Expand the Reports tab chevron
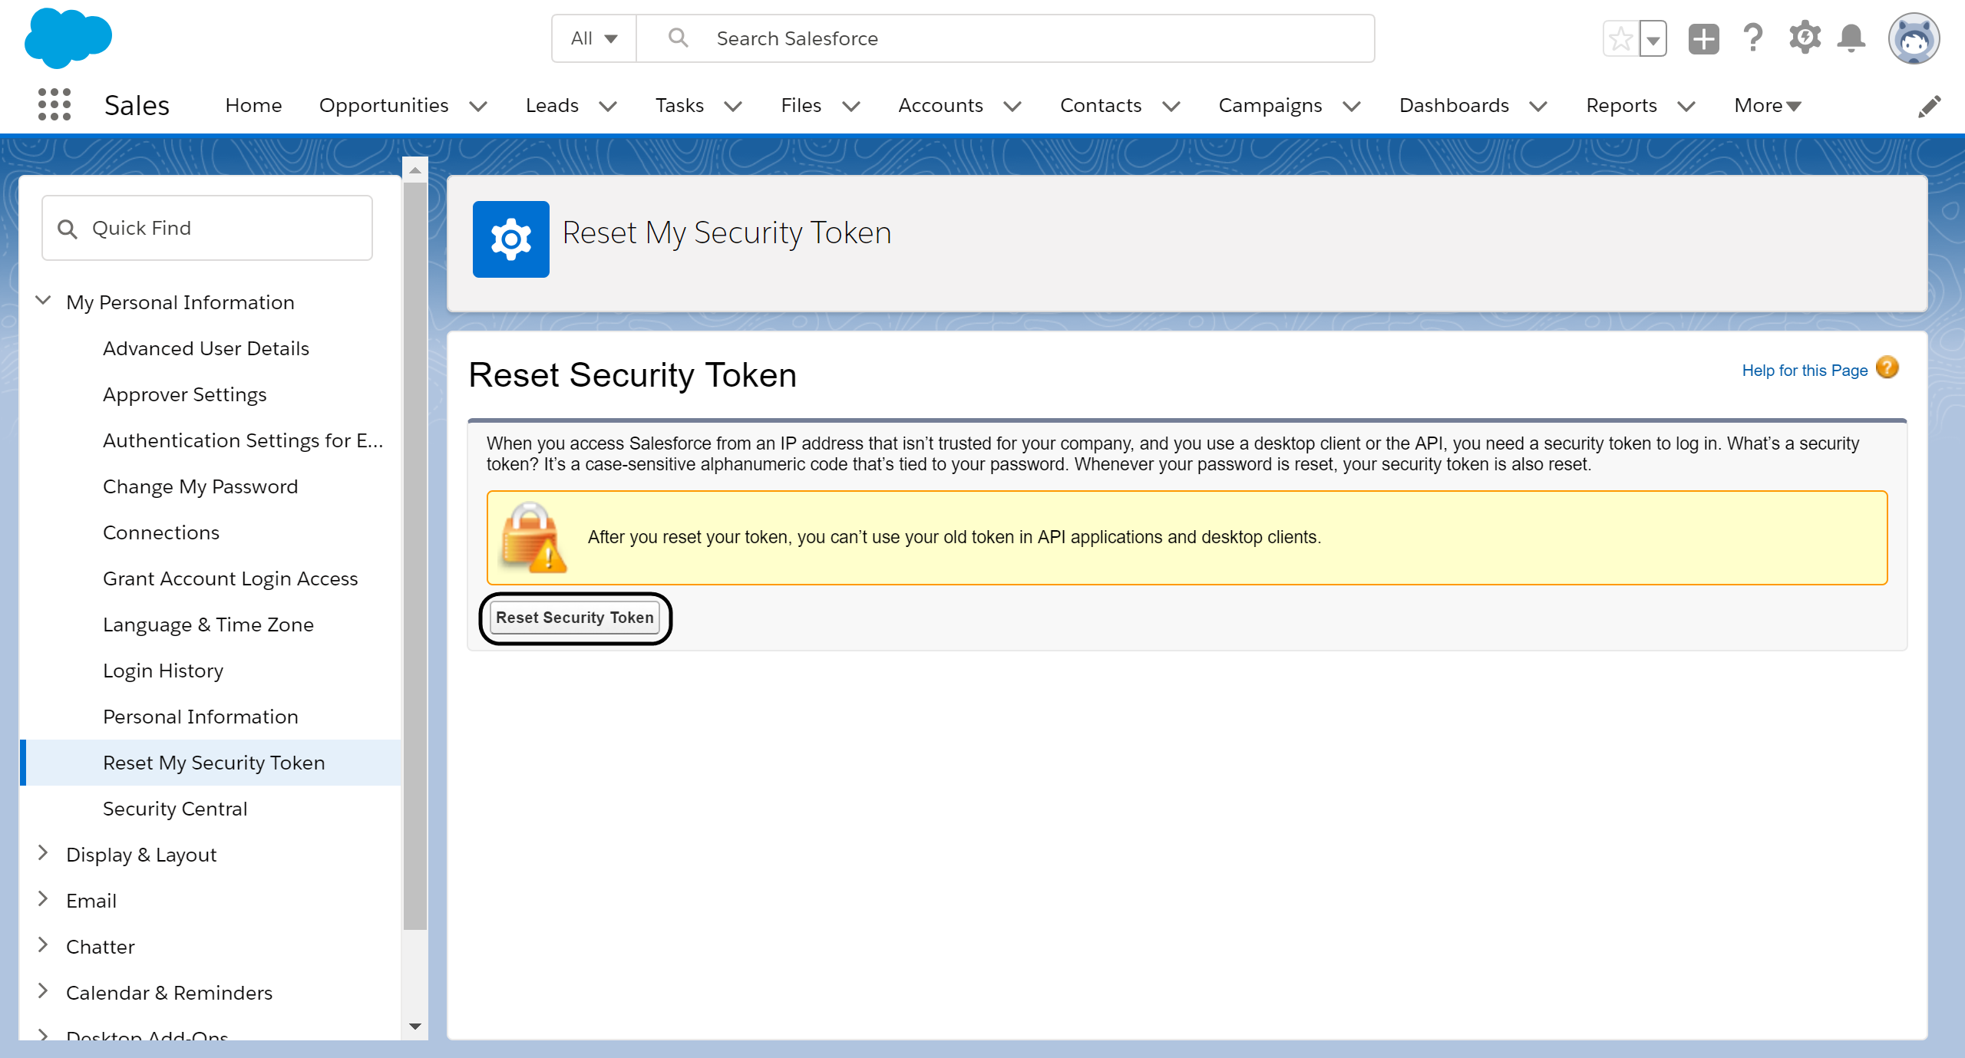Viewport: 1965px width, 1058px height. click(x=1686, y=106)
